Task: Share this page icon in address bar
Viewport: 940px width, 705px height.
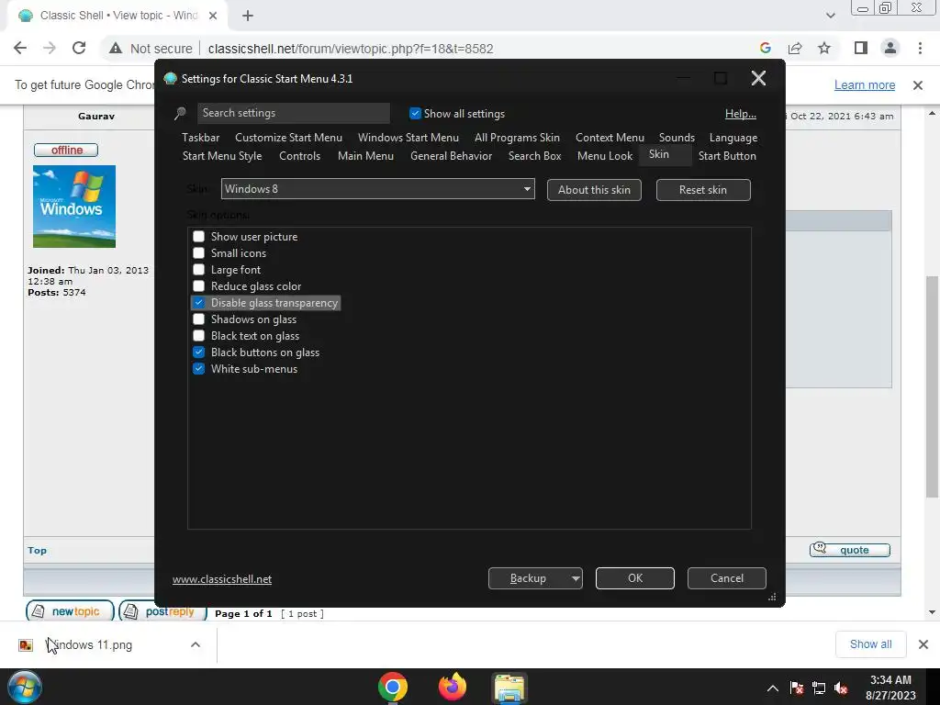Action: coord(795,48)
